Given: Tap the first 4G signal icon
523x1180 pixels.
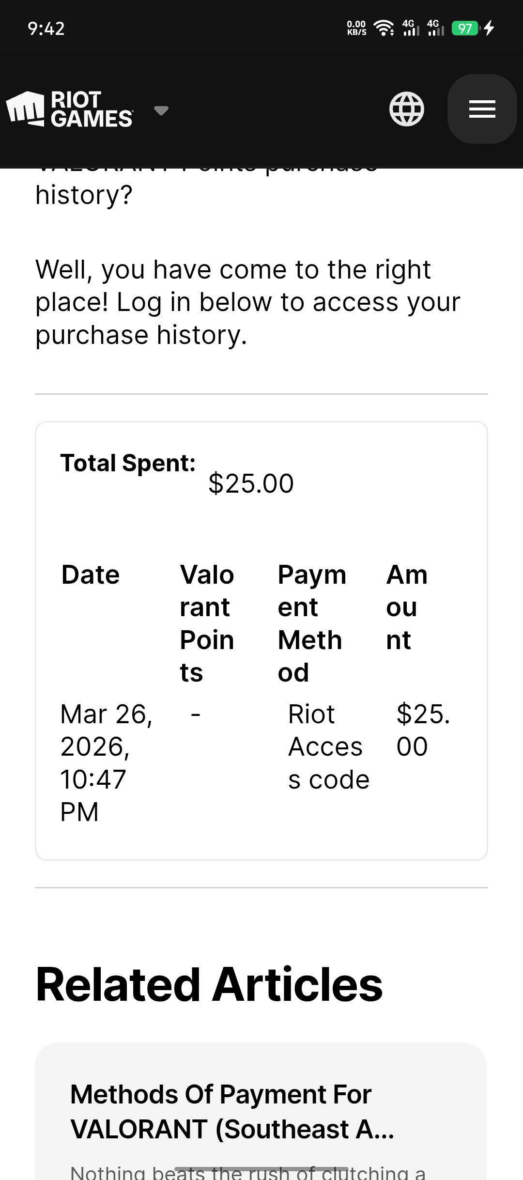Looking at the screenshot, I should pyautogui.click(x=411, y=28).
